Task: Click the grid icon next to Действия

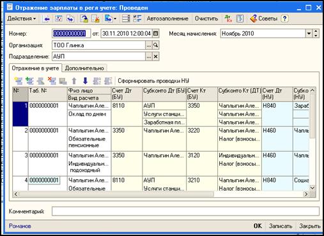Action: click(58, 18)
